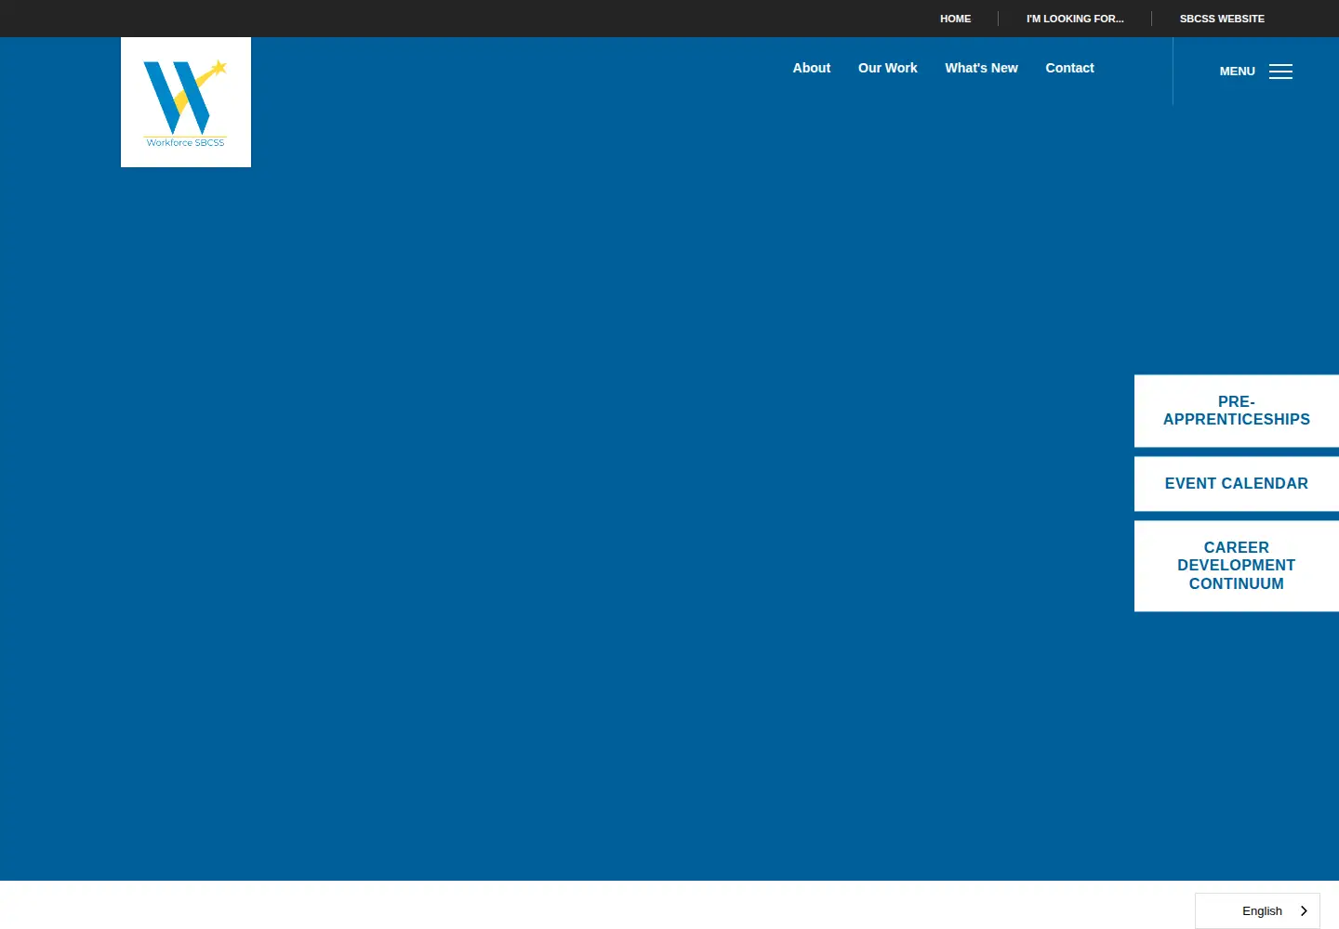The width and height of the screenshot is (1339, 929).
Task: Go to HOME in top bar
Action: pyautogui.click(x=955, y=19)
